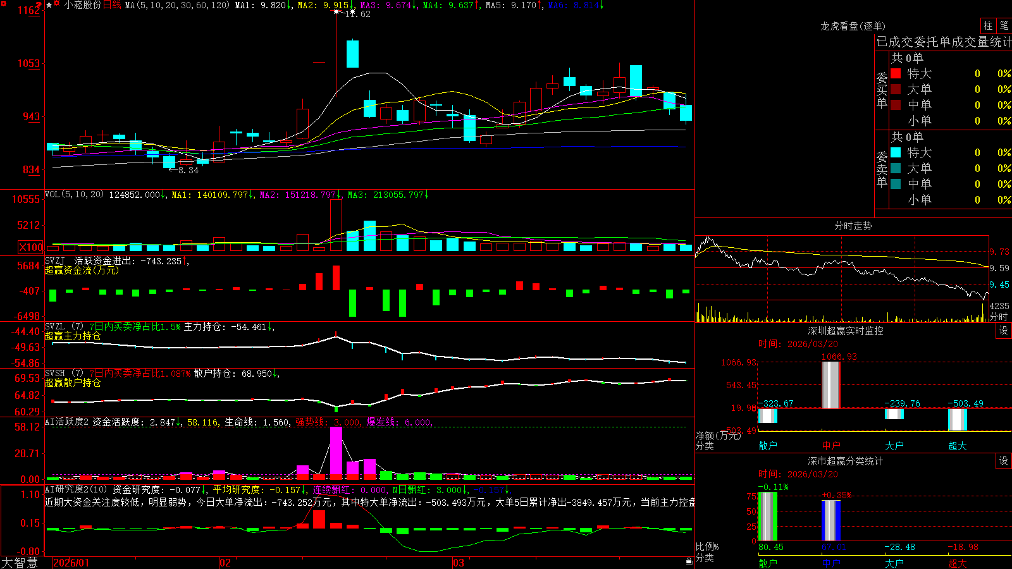The width and height of the screenshot is (1012, 569).
Task: Click the 03 month marker on the timeline
Action: 459,563
